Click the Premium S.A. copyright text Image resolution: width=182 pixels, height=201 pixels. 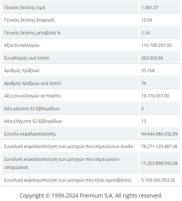click(91, 196)
